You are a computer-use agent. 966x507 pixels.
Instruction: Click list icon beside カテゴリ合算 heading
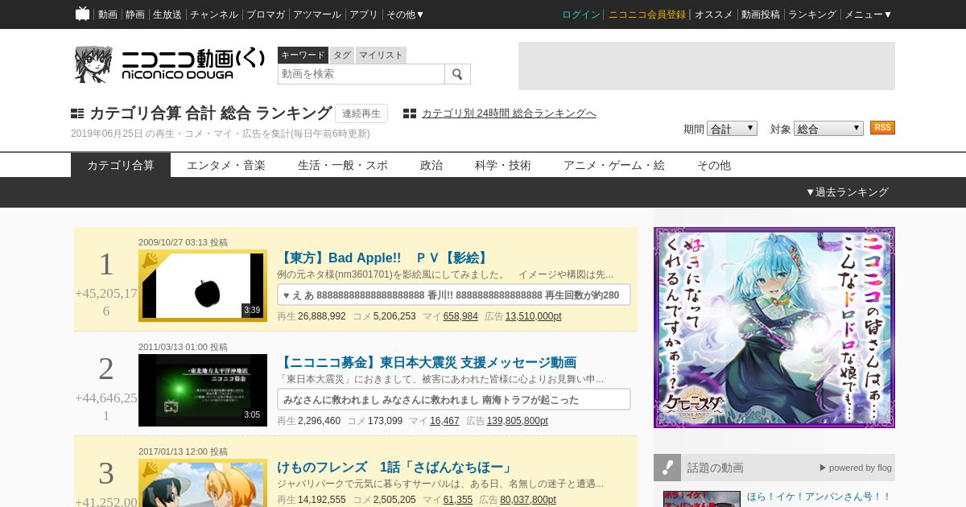tap(77, 113)
